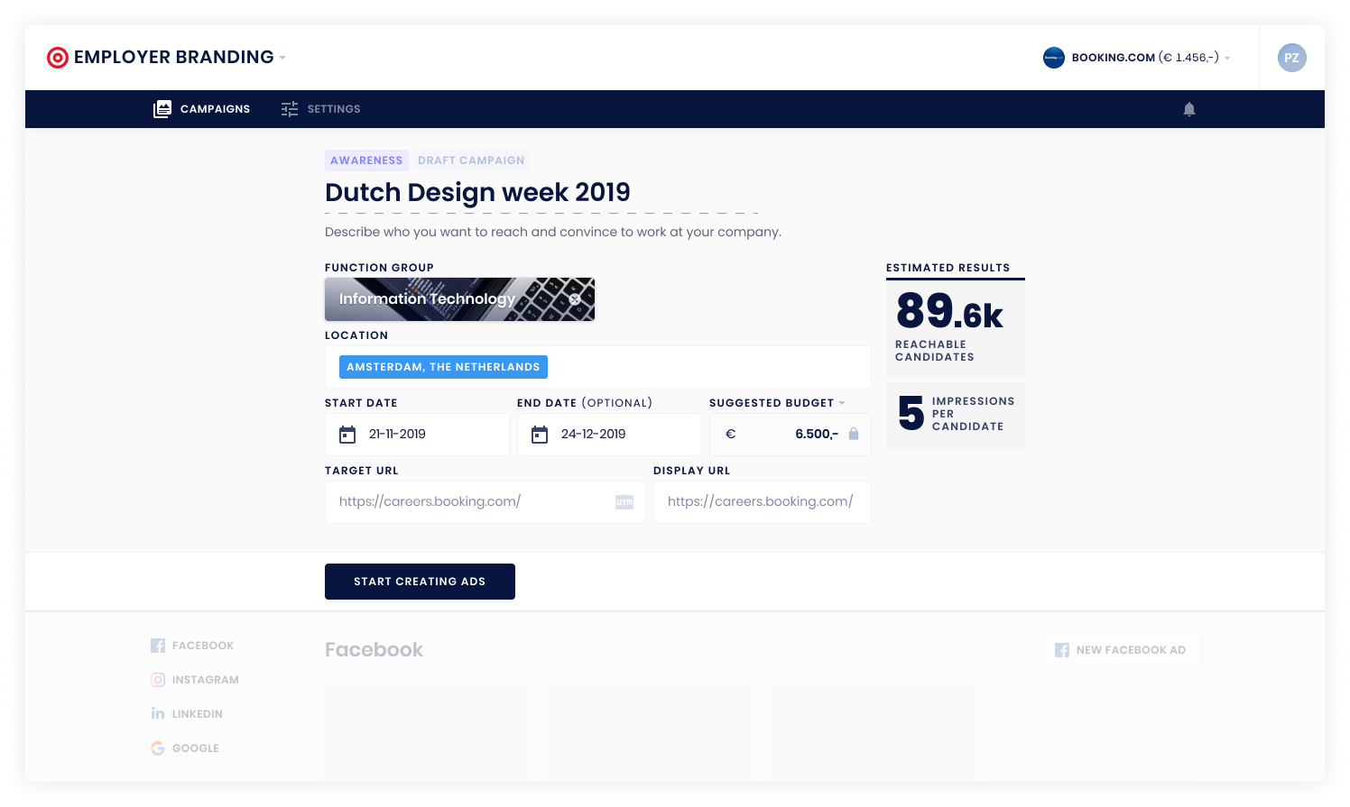Open the Campaigns tab
This screenshot has height=807, width=1350.
point(202,109)
